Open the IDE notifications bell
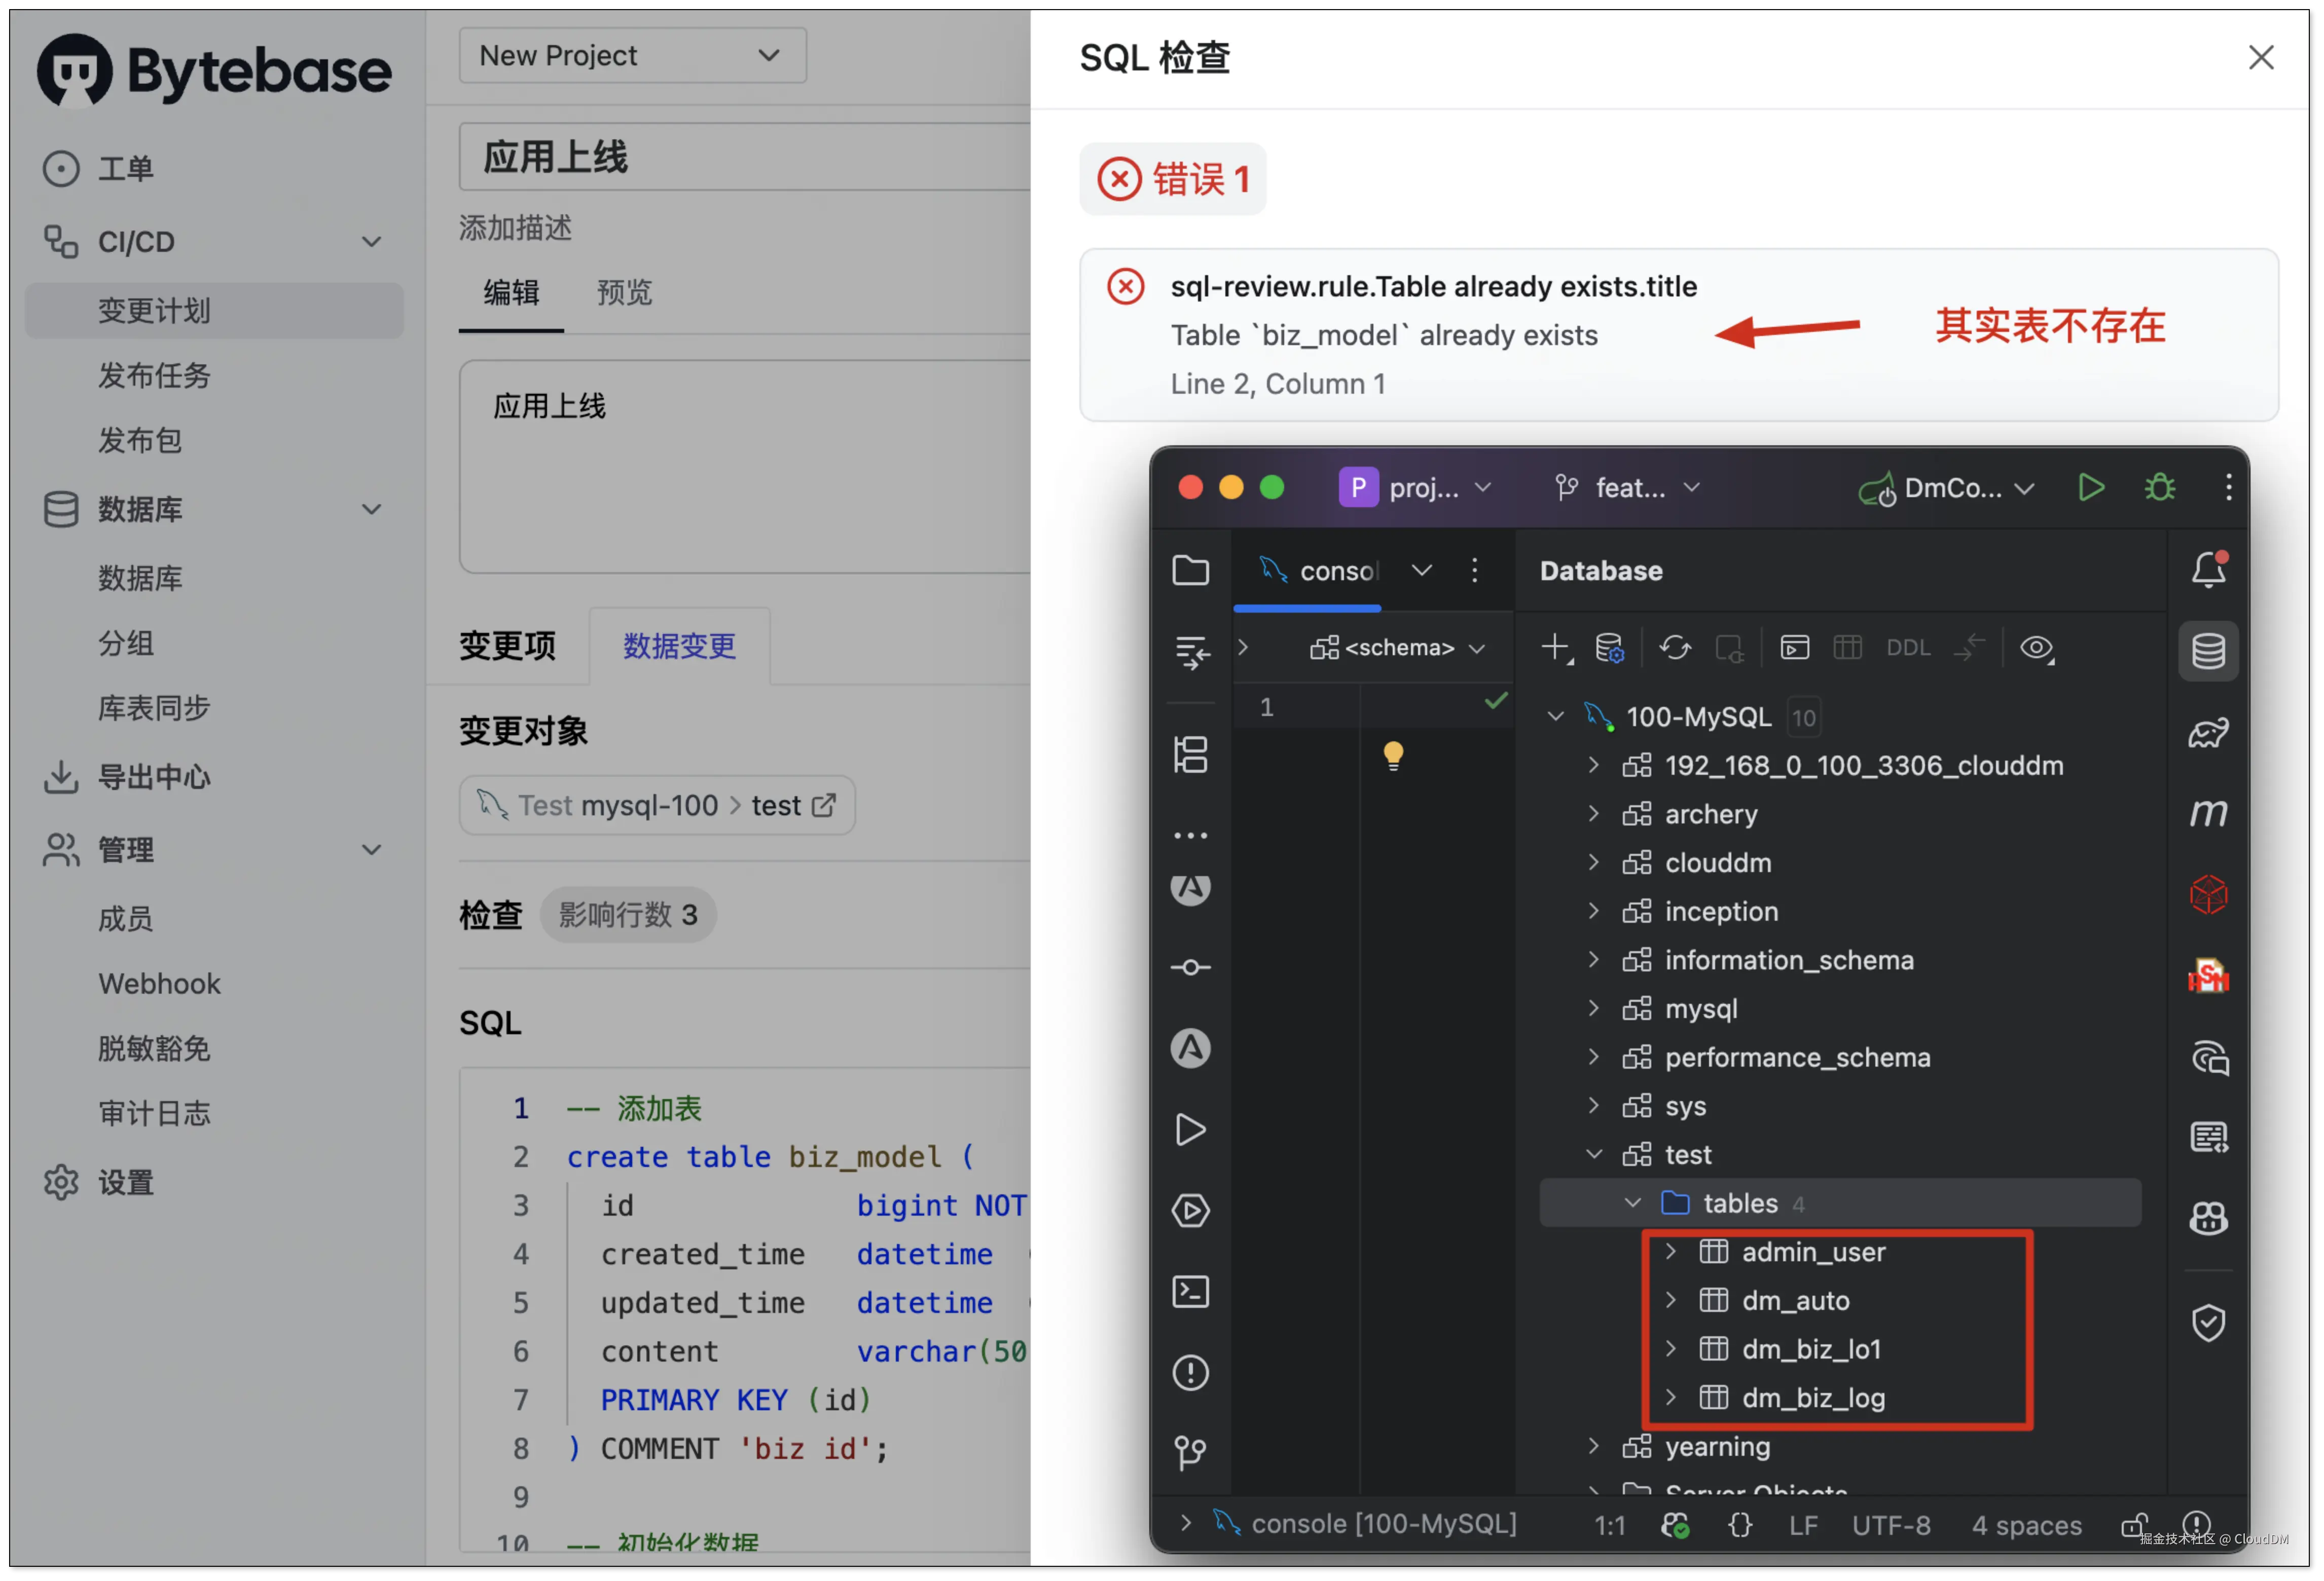The height and width of the screenshot is (1581, 2324). pyautogui.click(x=2208, y=571)
